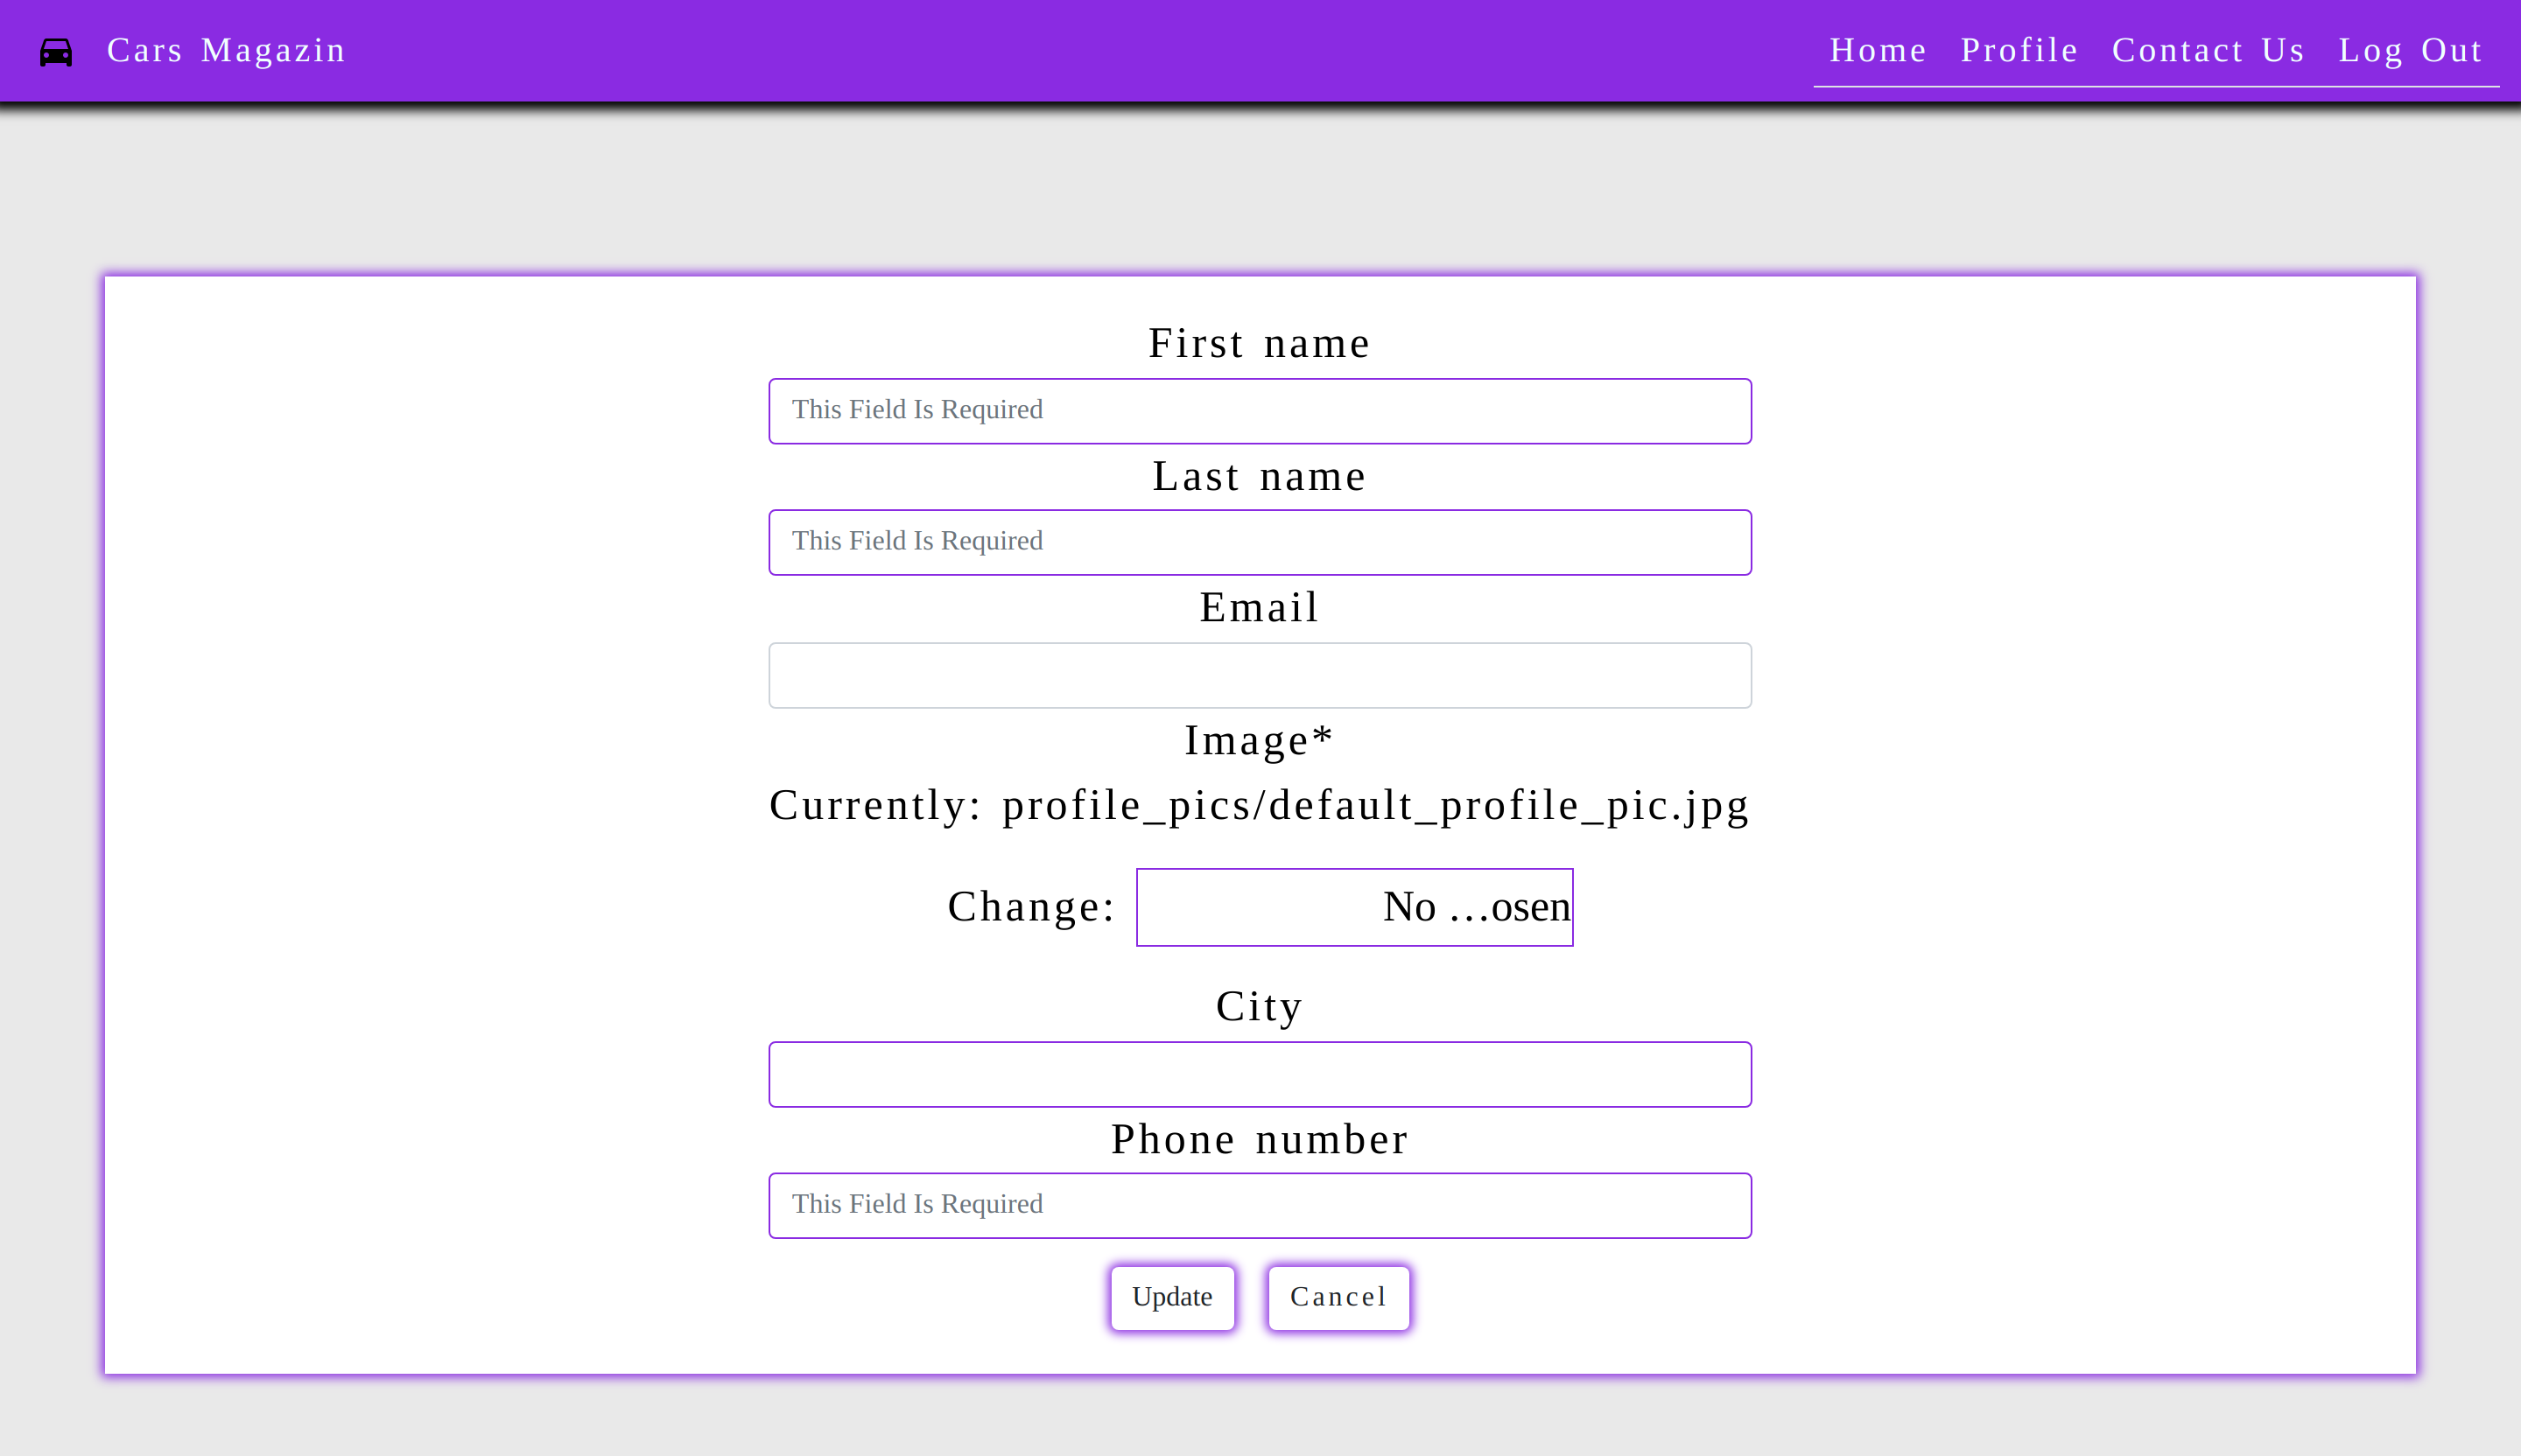Click the Email label text
Image resolution: width=2521 pixels, height=1456 pixels.
point(1260,607)
